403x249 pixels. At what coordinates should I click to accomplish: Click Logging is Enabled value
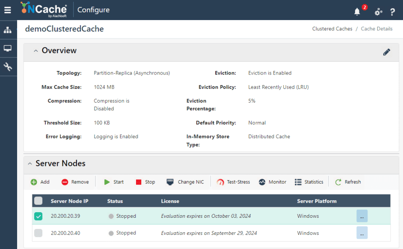pos(116,136)
